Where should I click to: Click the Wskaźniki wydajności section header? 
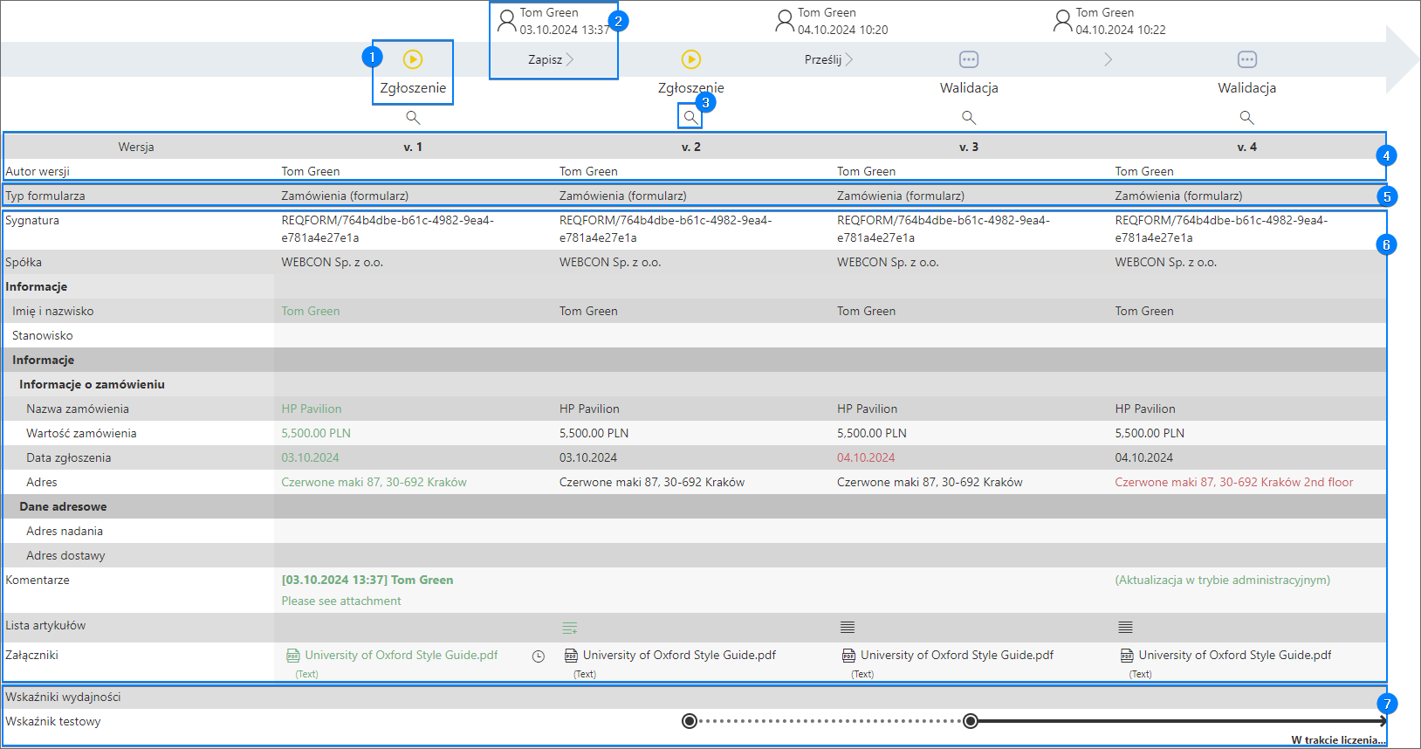click(x=63, y=697)
